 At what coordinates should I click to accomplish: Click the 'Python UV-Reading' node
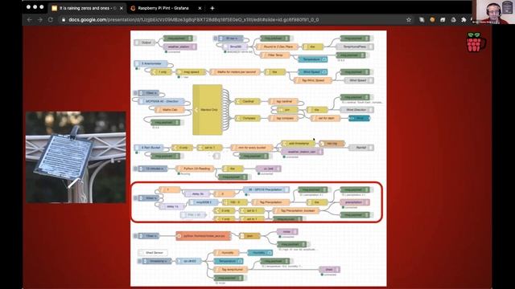(x=195, y=169)
